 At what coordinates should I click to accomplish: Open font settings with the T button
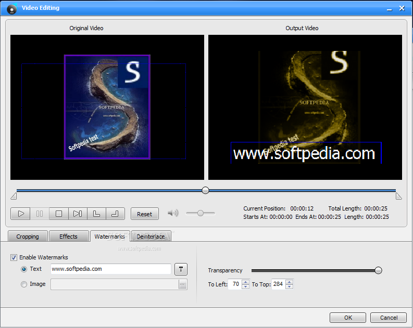(181, 269)
